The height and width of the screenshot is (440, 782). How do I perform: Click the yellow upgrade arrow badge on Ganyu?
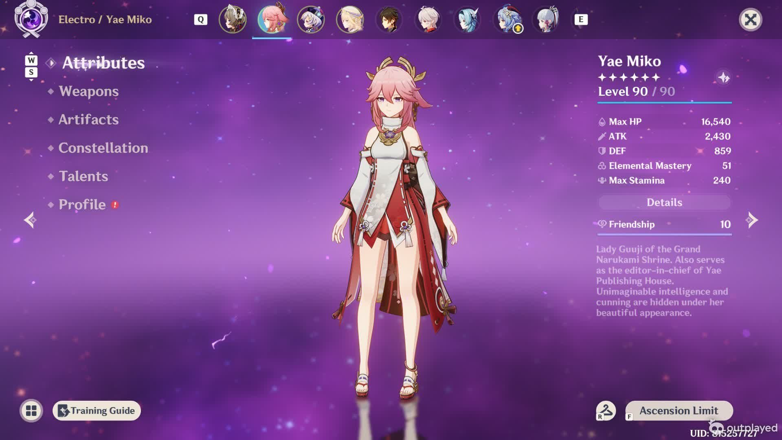[x=518, y=29]
